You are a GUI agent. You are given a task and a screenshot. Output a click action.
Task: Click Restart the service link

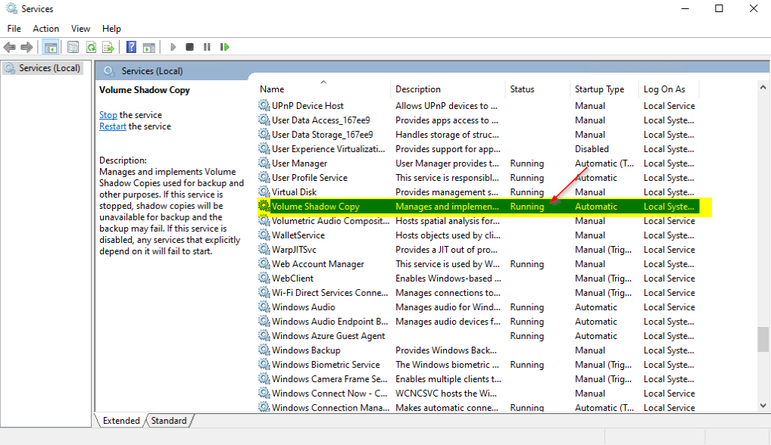[113, 126]
